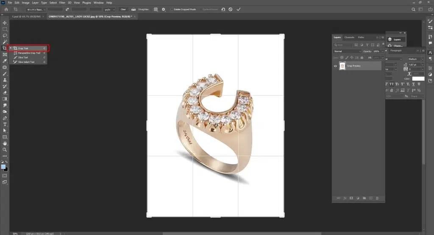The height and width of the screenshot is (235, 434).
Task: Select the Gradient tool
Action: [x=5, y=99]
